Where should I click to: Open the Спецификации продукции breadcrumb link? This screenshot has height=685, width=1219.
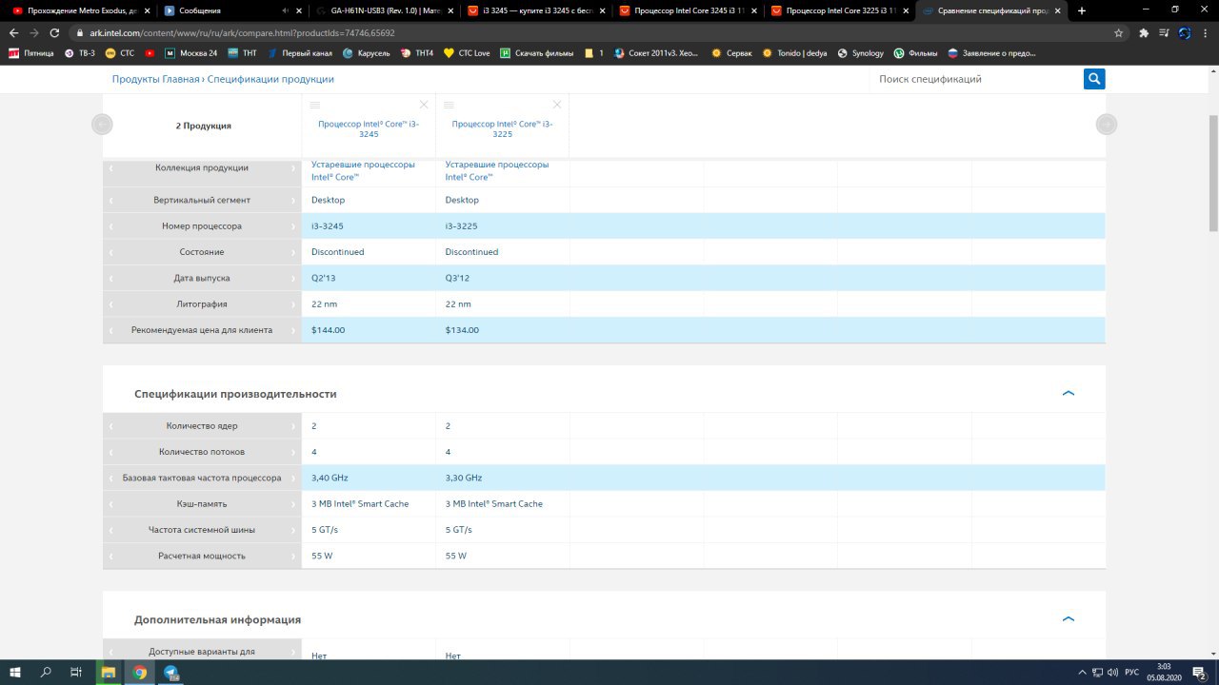click(270, 79)
